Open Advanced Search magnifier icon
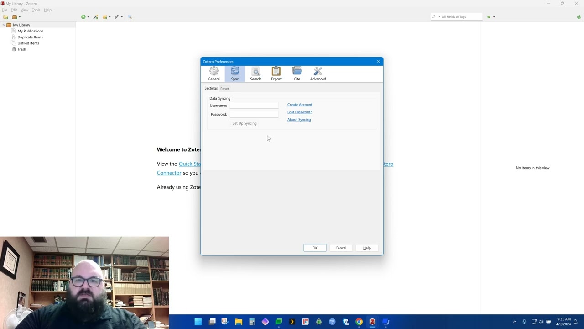 [x=130, y=17]
